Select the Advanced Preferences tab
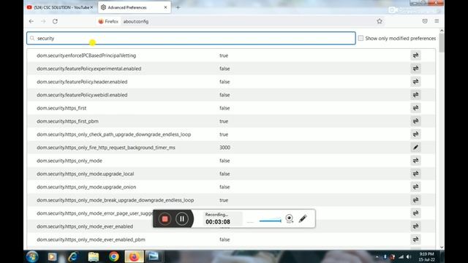This screenshot has height=263, width=468. coord(135,7)
